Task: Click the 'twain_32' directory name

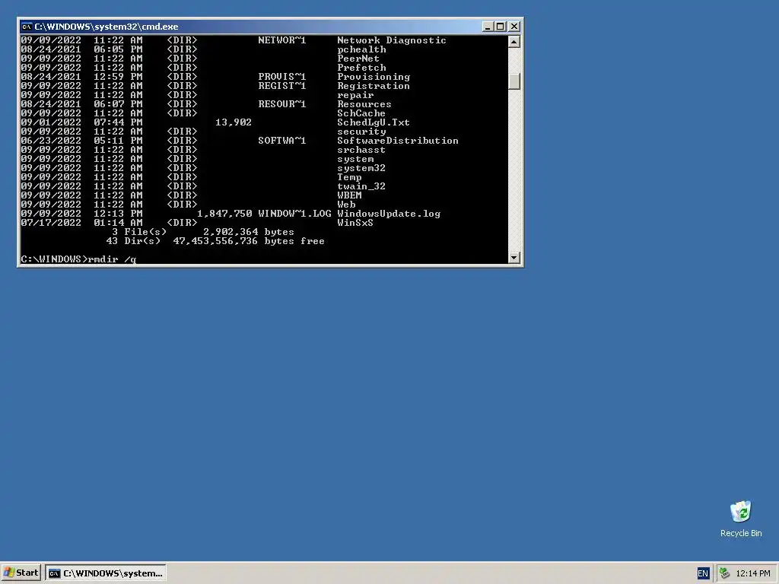Action: click(361, 186)
